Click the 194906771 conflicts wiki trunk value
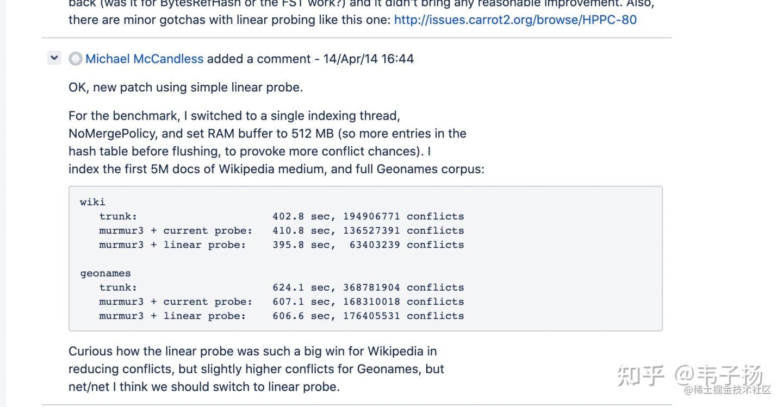783x407 pixels. pyautogui.click(x=403, y=216)
